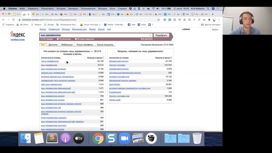The width and height of the screenshot is (272, 153).
Task: Open Spotlight search in the menu bar
Action: (208, 8)
